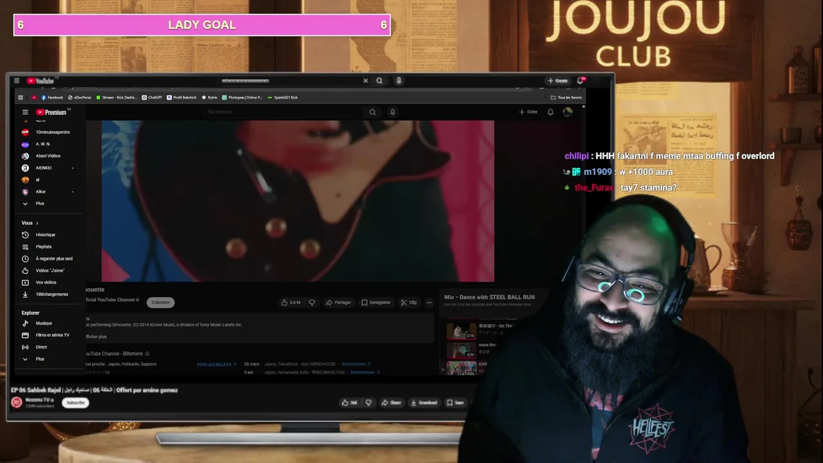The height and width of the screenshot is (463, 823).
Task: Open the Stream - Kick Dashboard bookmark
Action: pyautogui.click(x=116, y=98)
